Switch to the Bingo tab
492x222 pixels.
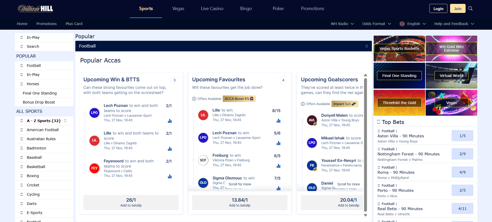(246, 9)
